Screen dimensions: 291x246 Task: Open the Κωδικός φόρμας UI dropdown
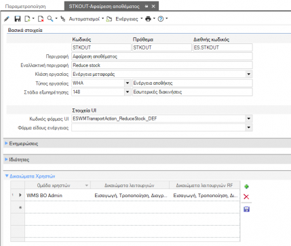pos(249,119)
